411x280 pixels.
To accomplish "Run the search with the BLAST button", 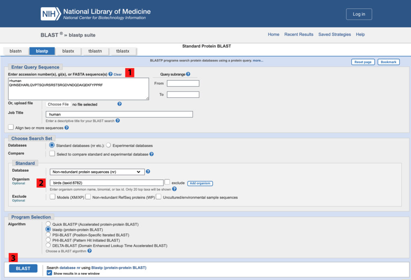I will (x=23, y=268).
